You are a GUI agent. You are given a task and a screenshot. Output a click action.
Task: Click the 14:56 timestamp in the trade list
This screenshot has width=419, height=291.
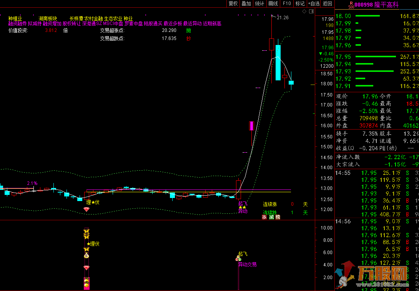pyautogui.click(x=343, y=221)
